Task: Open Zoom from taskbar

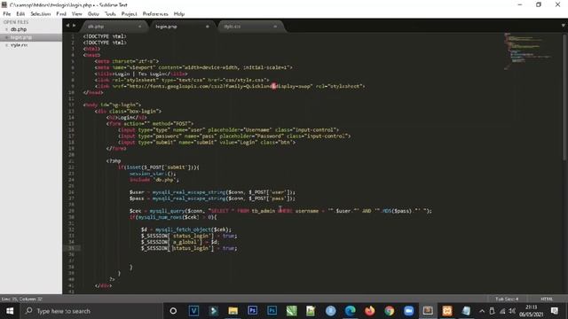Action: [409, 311]
